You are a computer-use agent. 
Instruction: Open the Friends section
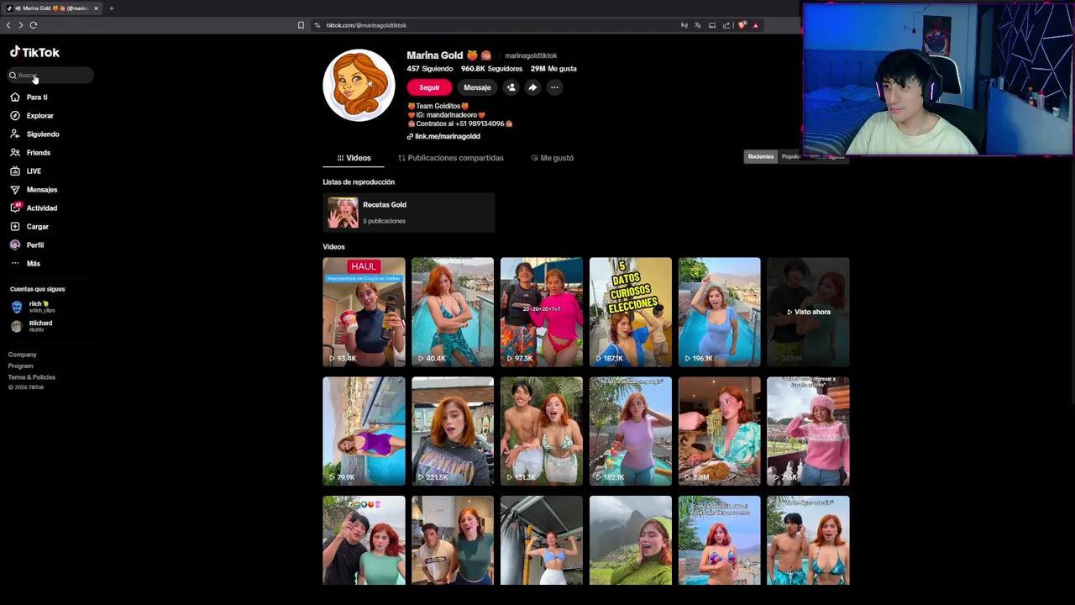(38, 153)
